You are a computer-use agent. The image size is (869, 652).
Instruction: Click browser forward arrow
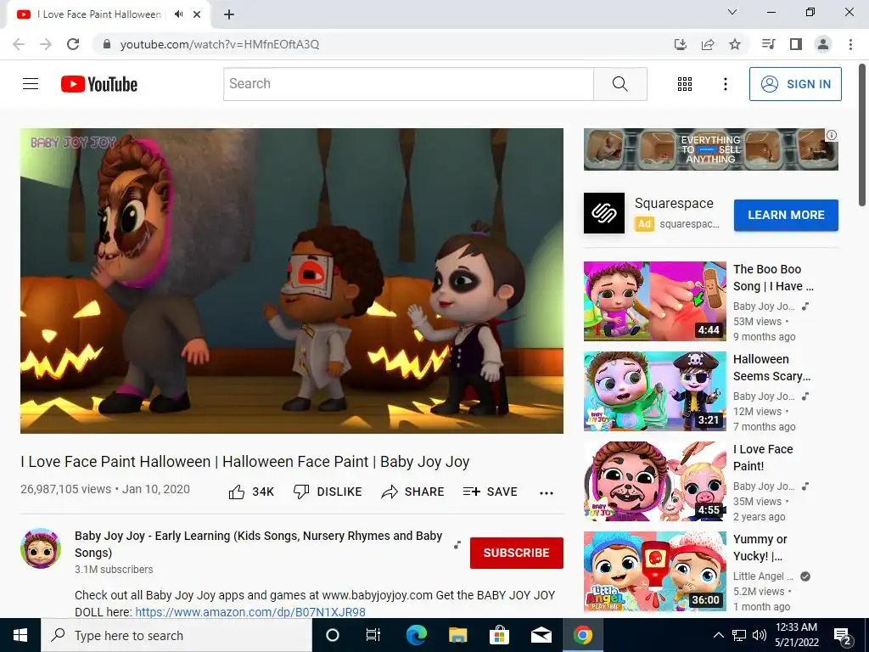[46, 44]
